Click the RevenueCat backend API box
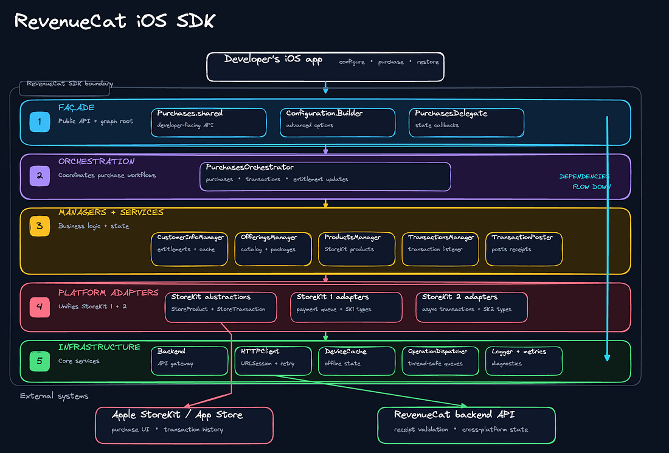669x453 pixels. [x=466, y=425]
